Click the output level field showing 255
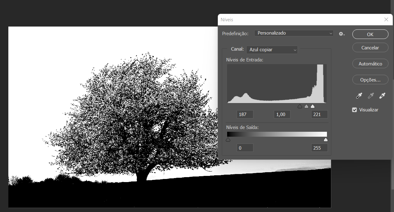This screenshot has width=394, height=212. (319, 148)
